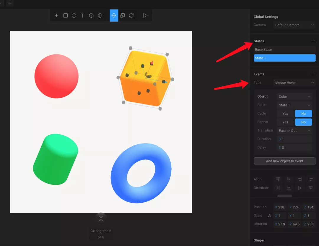
Task: Activate the Rotate transform tool
Action: click(x=131, y=15)
